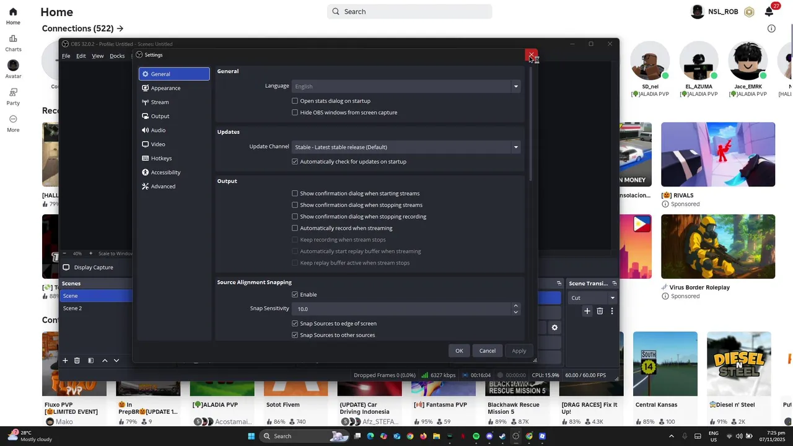Move scene up with the arrow icon

[105, 361]
